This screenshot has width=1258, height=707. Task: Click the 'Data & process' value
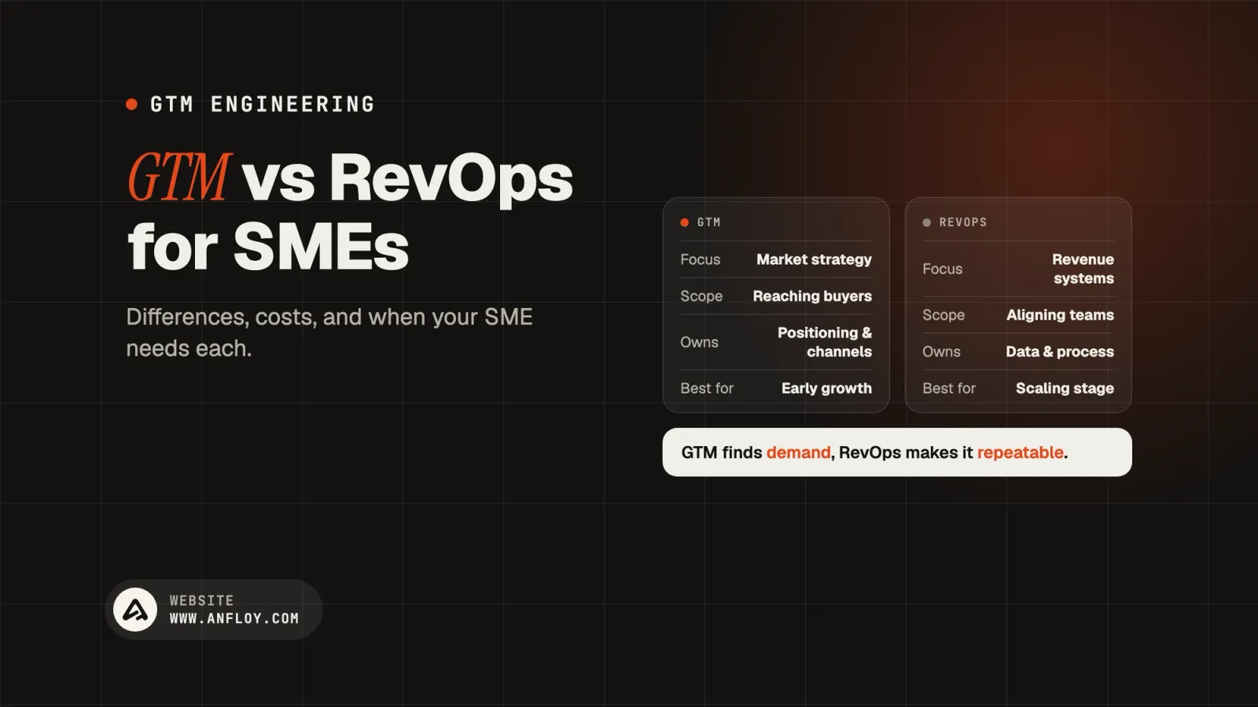click(x=1060, y=352)
